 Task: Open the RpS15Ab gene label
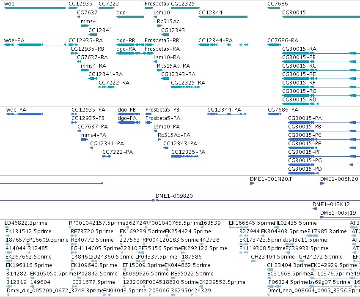coord(168,22)
